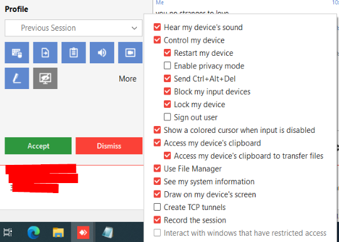The width and height of the screenshot is (339, 242).
Task: Toggle privacy mode crossed-monitor icon
Action: pos(45,78)
